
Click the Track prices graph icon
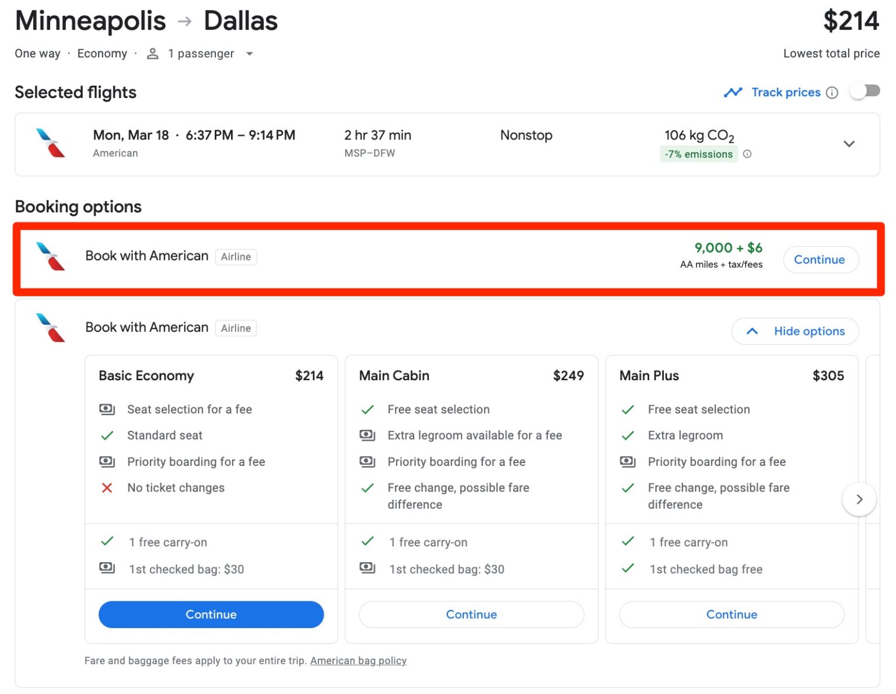click(733, 93)
